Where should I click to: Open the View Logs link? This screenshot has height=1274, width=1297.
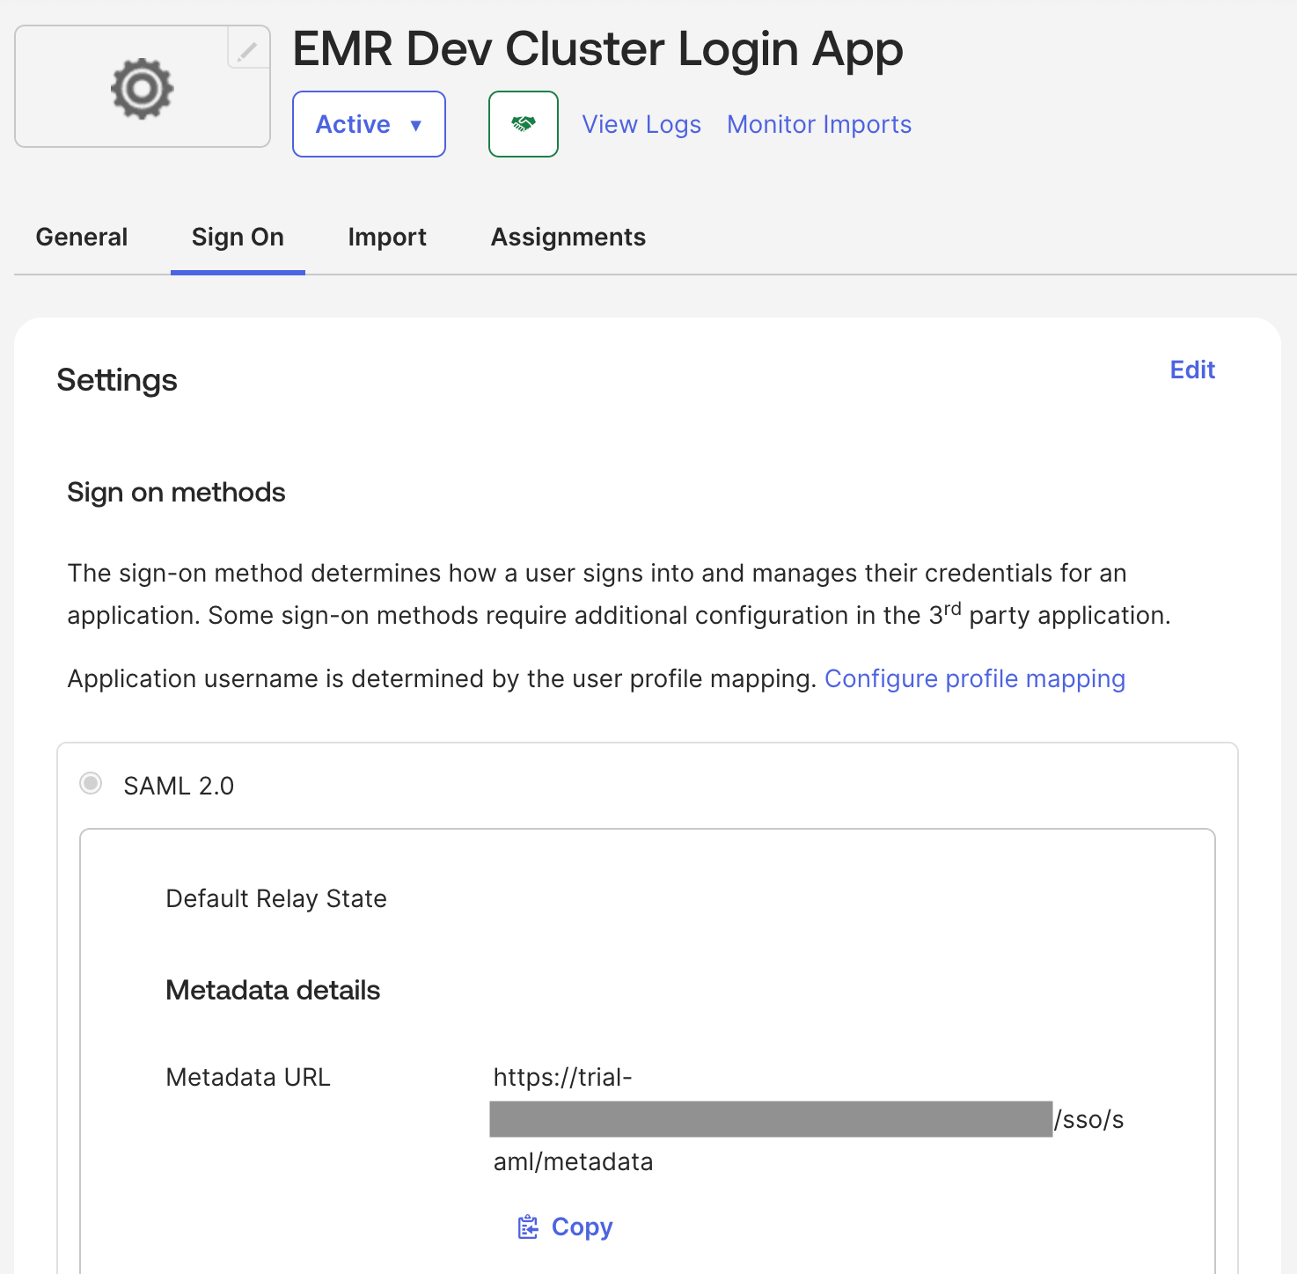coord(641,124)
